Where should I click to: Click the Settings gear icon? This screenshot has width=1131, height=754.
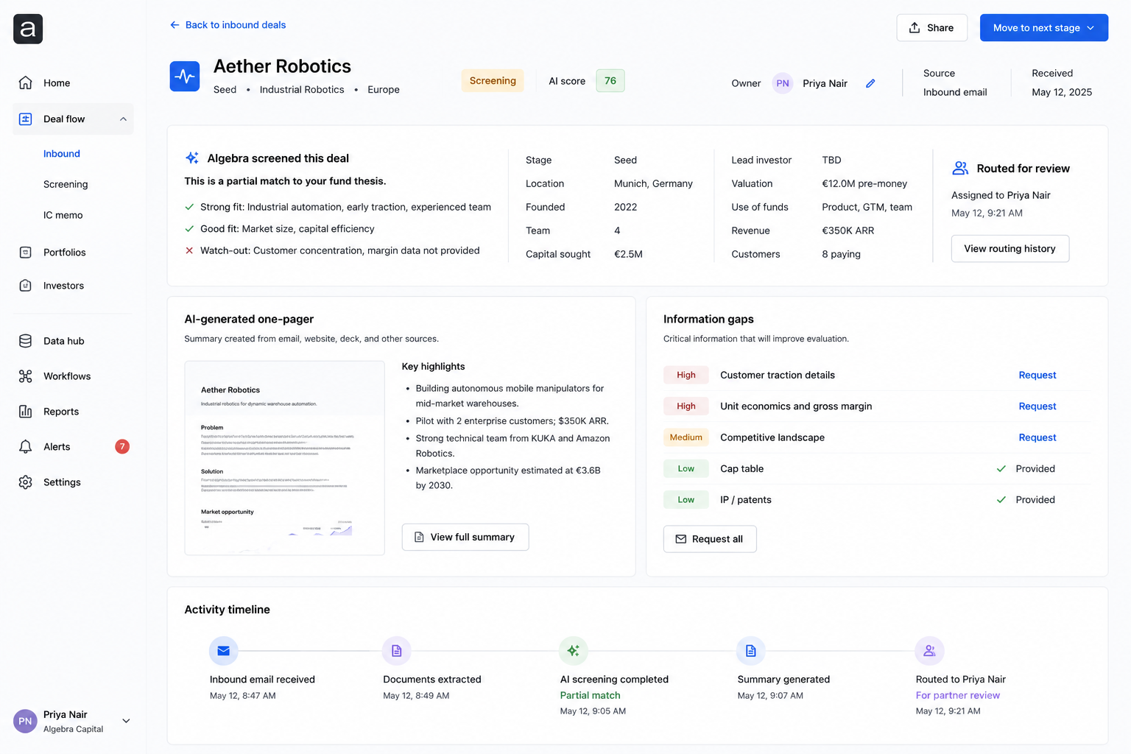point(26,482)
